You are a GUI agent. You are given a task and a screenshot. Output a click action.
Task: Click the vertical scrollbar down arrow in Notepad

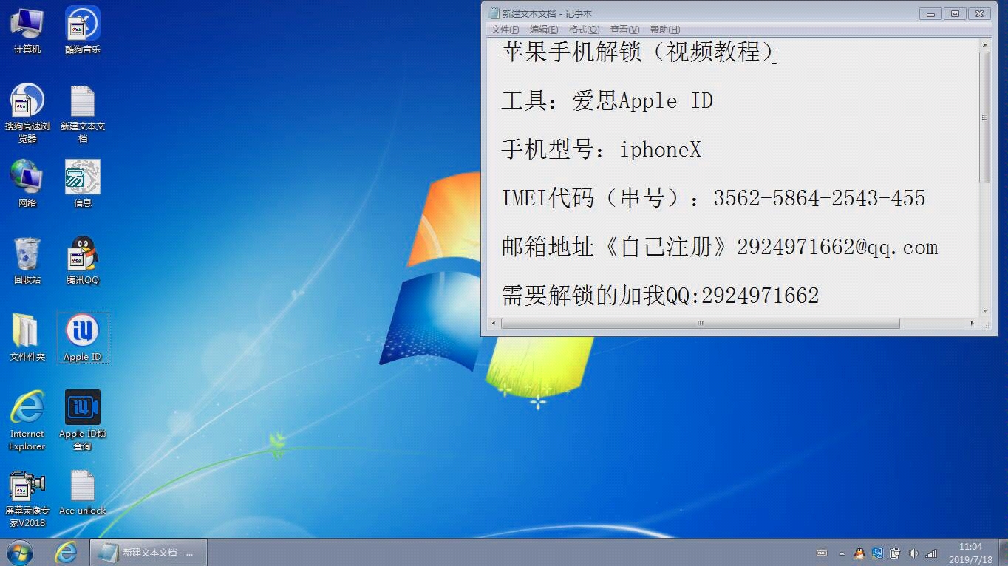pyautogui.click(x=984, y=311)
